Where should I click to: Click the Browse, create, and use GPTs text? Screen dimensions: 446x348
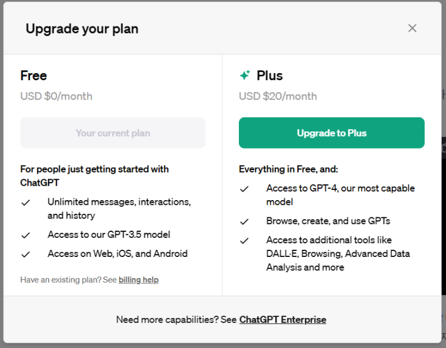click(x=328, y=221)
